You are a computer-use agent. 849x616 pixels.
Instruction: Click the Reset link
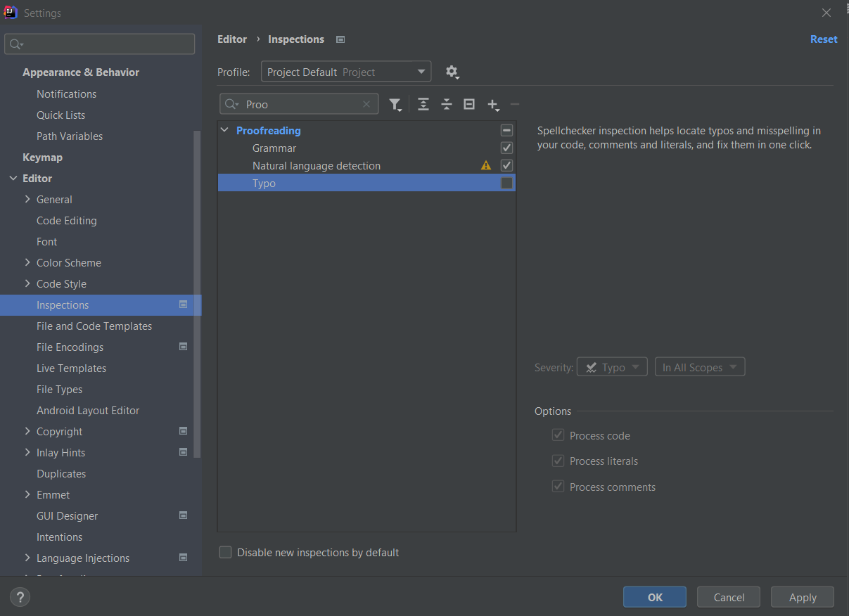click(824, 39)
